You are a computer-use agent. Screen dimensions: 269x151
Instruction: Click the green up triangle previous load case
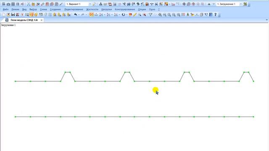209,4
